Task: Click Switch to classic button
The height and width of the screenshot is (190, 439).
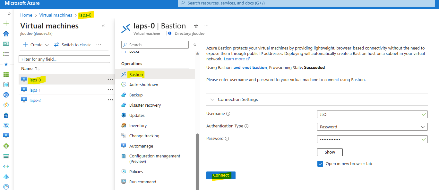Action: pyautogui.click(x=73, y=45)
